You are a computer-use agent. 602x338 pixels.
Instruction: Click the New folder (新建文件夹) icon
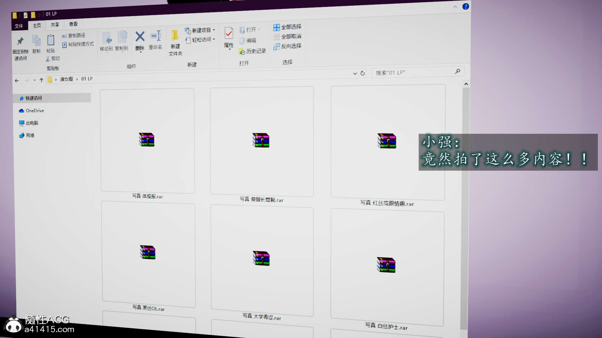click(175, 35)
